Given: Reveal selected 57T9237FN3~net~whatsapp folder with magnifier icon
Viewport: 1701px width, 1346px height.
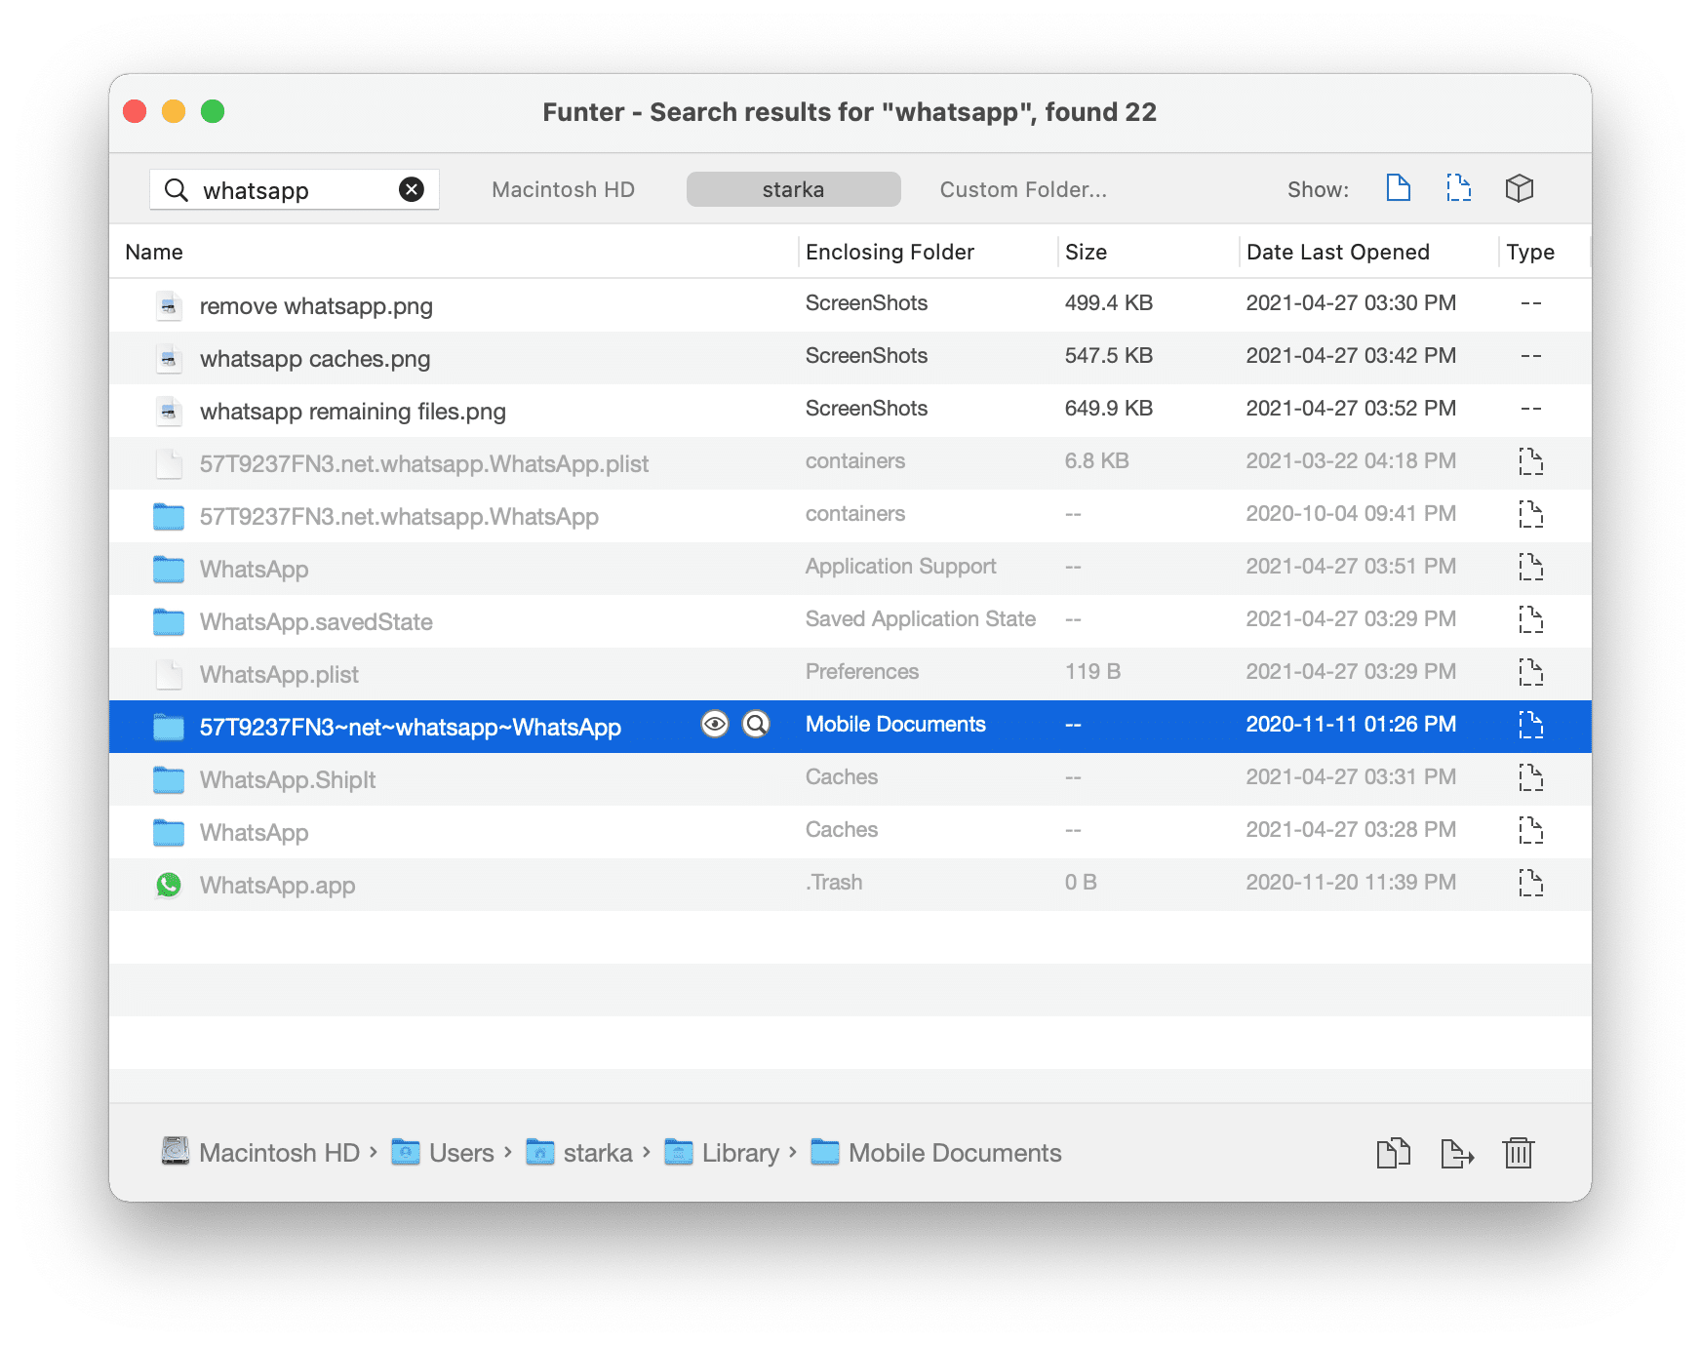Looking at the screenshot, I should click(756, 724).
